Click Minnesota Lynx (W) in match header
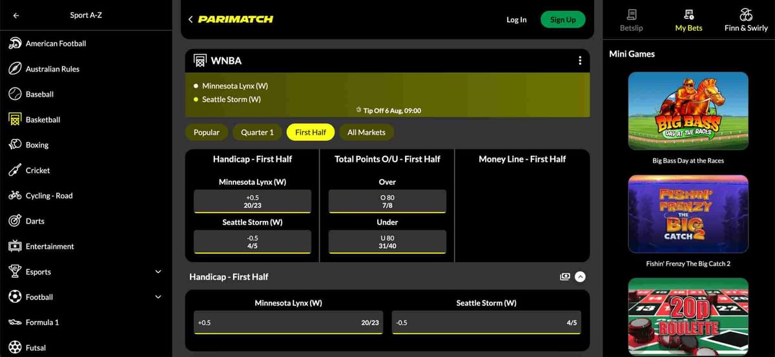Viewport: 775px width, 357px height. pyautogui.click(x=235, y=86)
